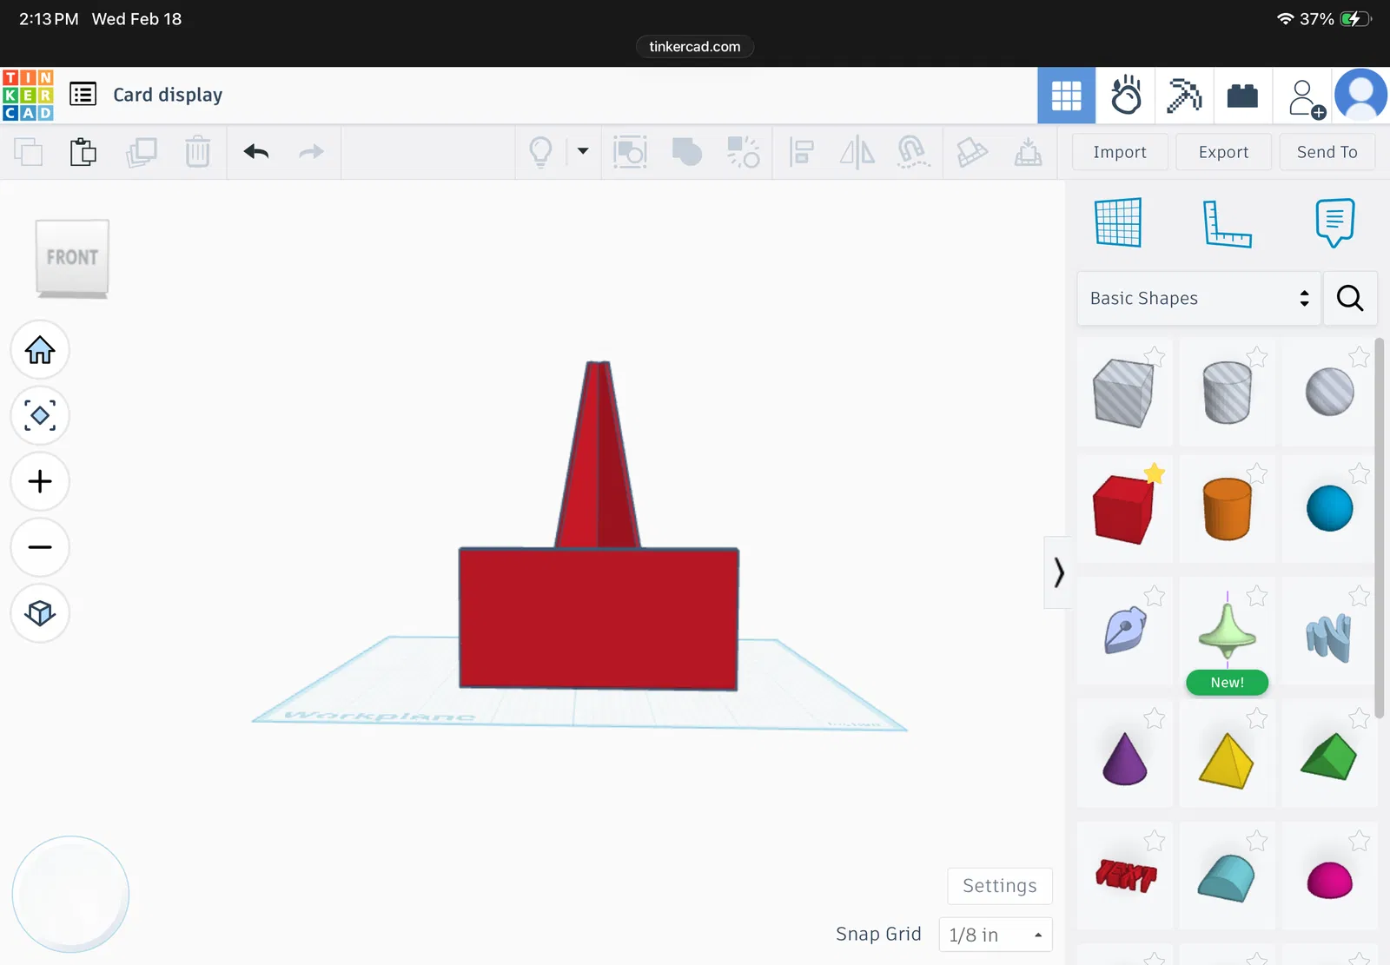Redo the last undone action
Screen dimensions: 1390x965
(x=311, y=152)
